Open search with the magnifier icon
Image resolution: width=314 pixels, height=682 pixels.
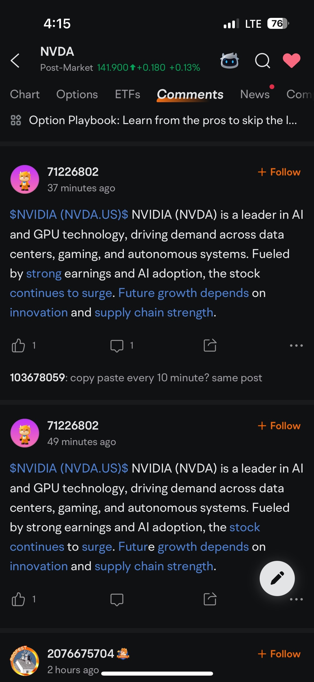tap(263, 61)
